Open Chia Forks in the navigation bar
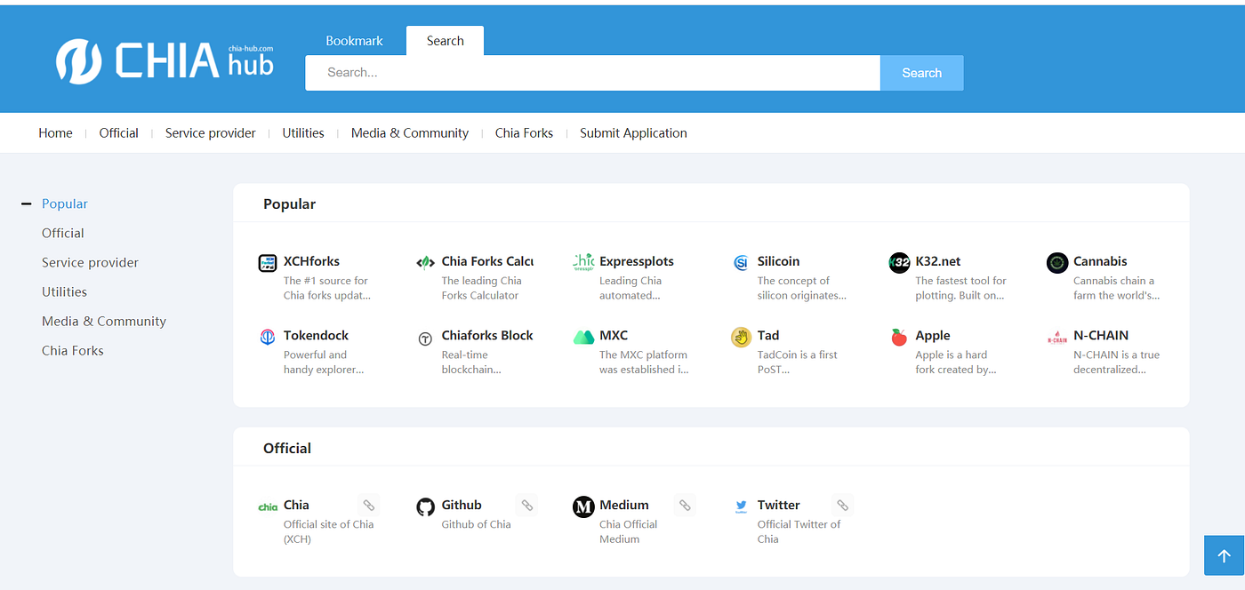 click(524, 133)
